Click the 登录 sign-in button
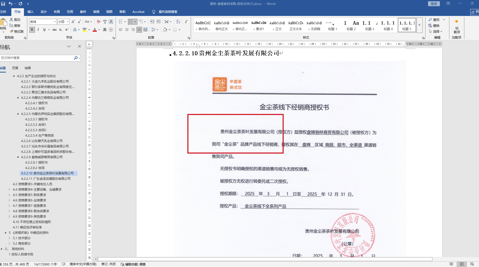Screen dimensions: 479x267 tap(434, 4)
